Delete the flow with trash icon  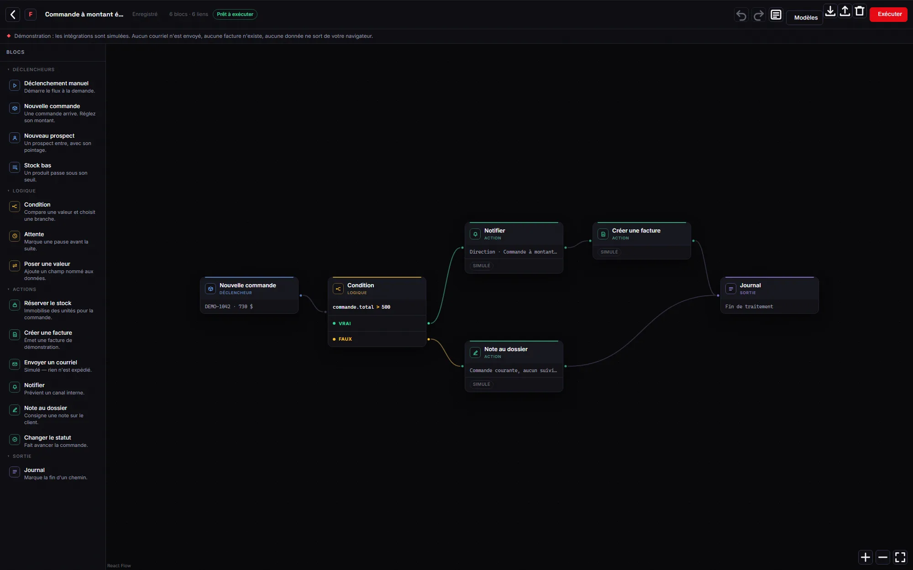pos(860,11)
